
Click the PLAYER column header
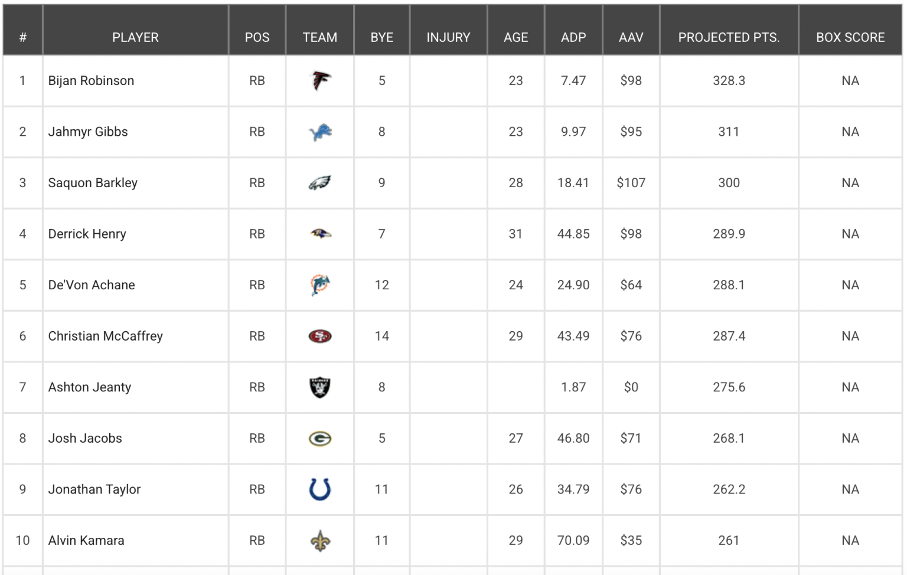135,37
